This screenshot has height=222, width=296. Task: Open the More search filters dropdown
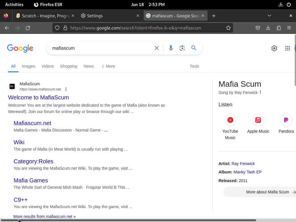(x=108, y=66)
